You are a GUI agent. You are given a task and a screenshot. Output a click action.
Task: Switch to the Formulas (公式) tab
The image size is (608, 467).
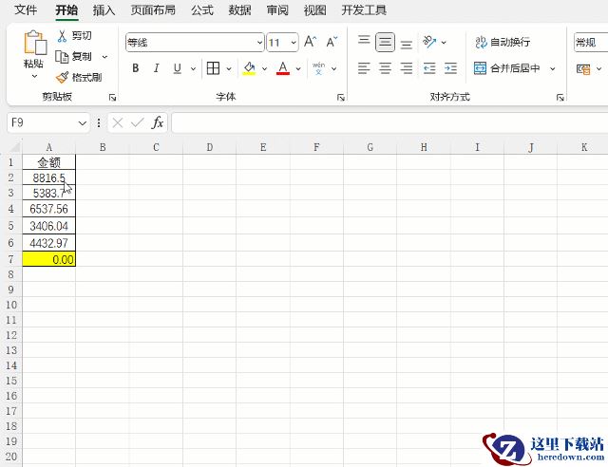tap(201, 10)
